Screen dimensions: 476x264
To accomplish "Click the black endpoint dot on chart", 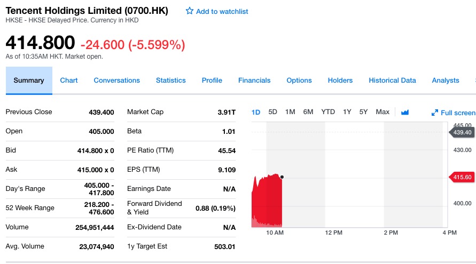I will point(282,177).
